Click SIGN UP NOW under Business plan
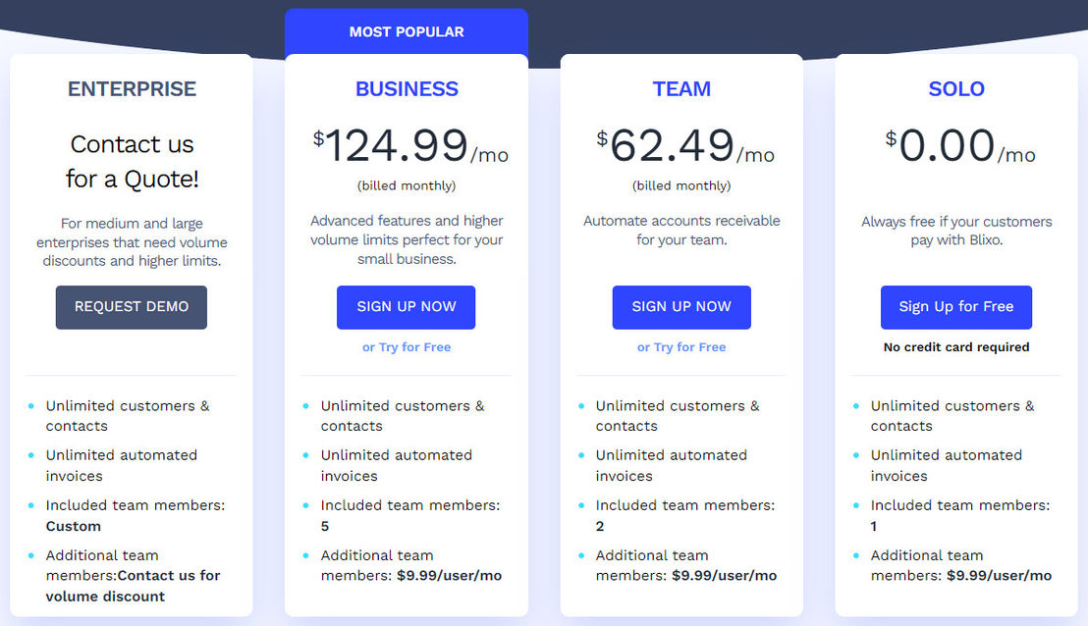This screenshot has width=1088, height=626. click(406, 307)
